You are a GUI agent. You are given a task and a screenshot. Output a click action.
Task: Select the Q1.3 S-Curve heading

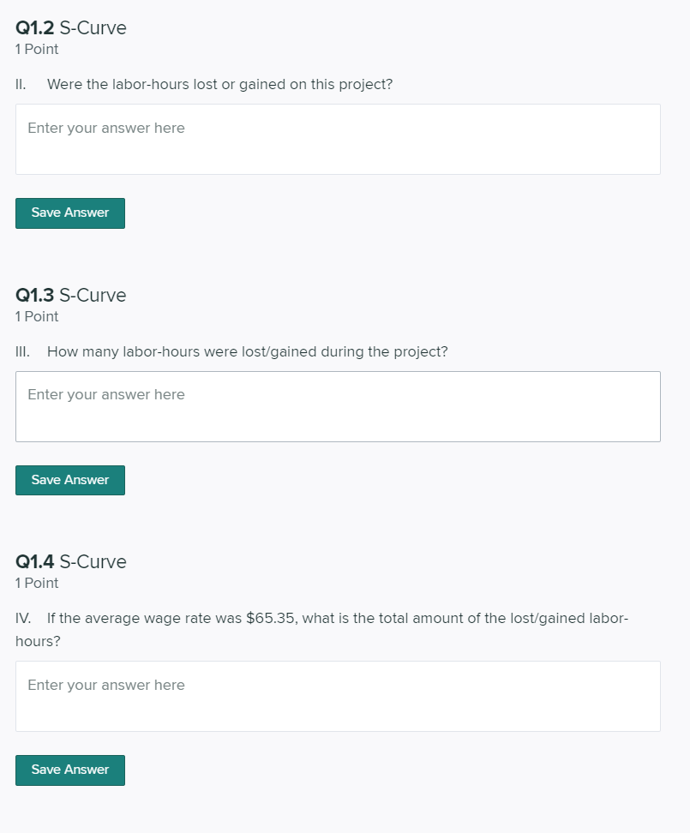pos(70,295)
